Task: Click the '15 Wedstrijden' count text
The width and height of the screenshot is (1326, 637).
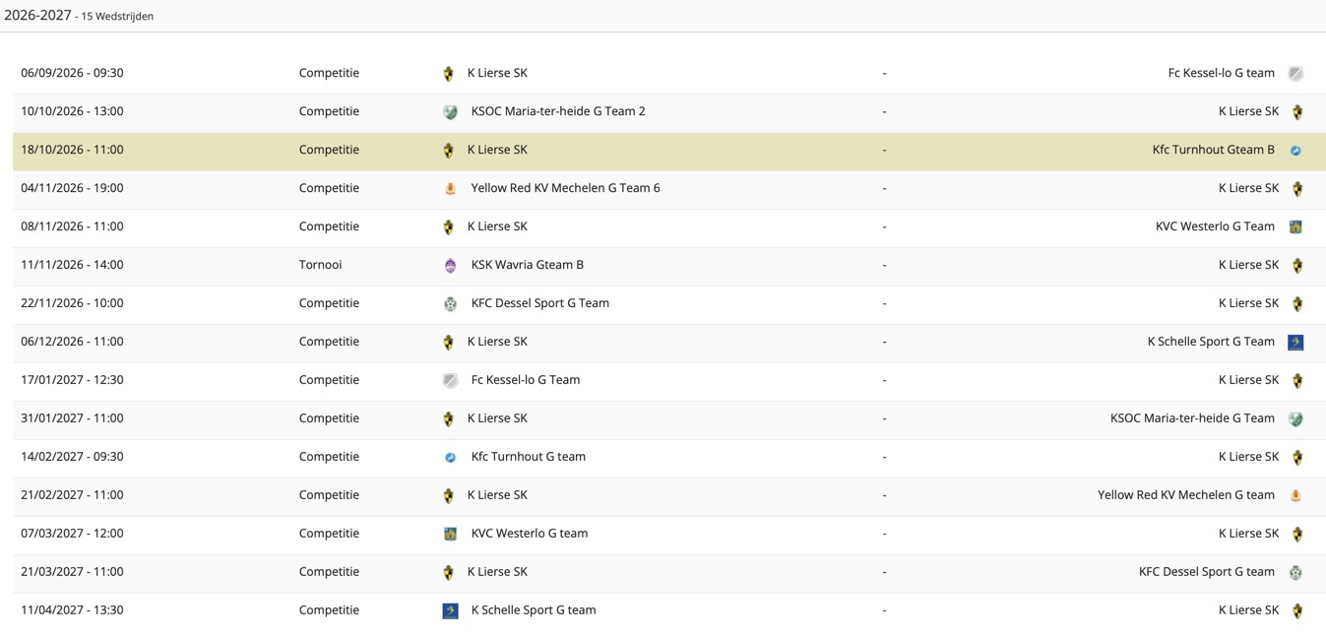Action: [x=117, y=17]
